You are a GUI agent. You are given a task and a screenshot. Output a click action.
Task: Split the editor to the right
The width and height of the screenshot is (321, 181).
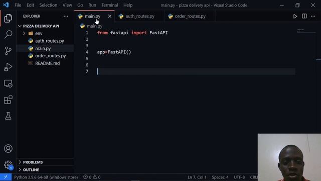pos(304,16)
